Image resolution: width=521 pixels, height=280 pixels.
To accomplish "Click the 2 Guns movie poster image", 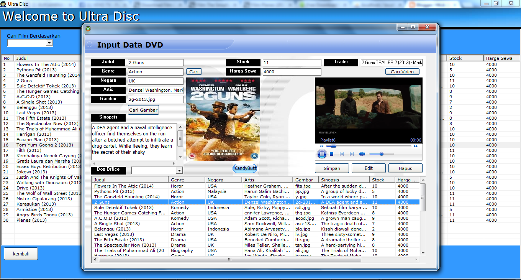I will coord(223,119).
